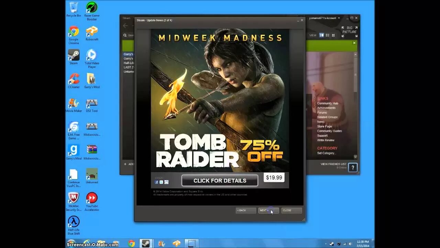
Task: Click the $19.99 price tag
Action: [274, 178]
